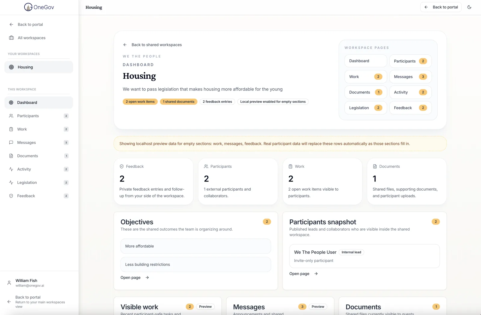
Task: Click Work clipboard icon in sidebar
Action: coord(11,129)
